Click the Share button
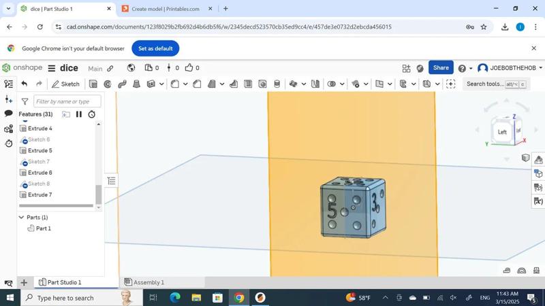This screenshot has width=545, height=306. tap(441, 67)
